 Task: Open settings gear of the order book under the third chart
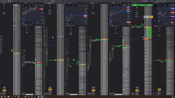pos(116,28)
